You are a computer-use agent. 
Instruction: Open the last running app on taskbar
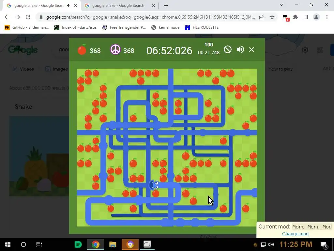click(147, 244)
